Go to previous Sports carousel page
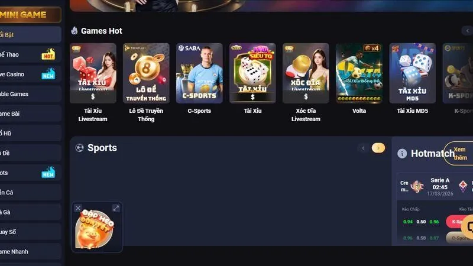This screenshot has height=266, width=473. [363, 148]
